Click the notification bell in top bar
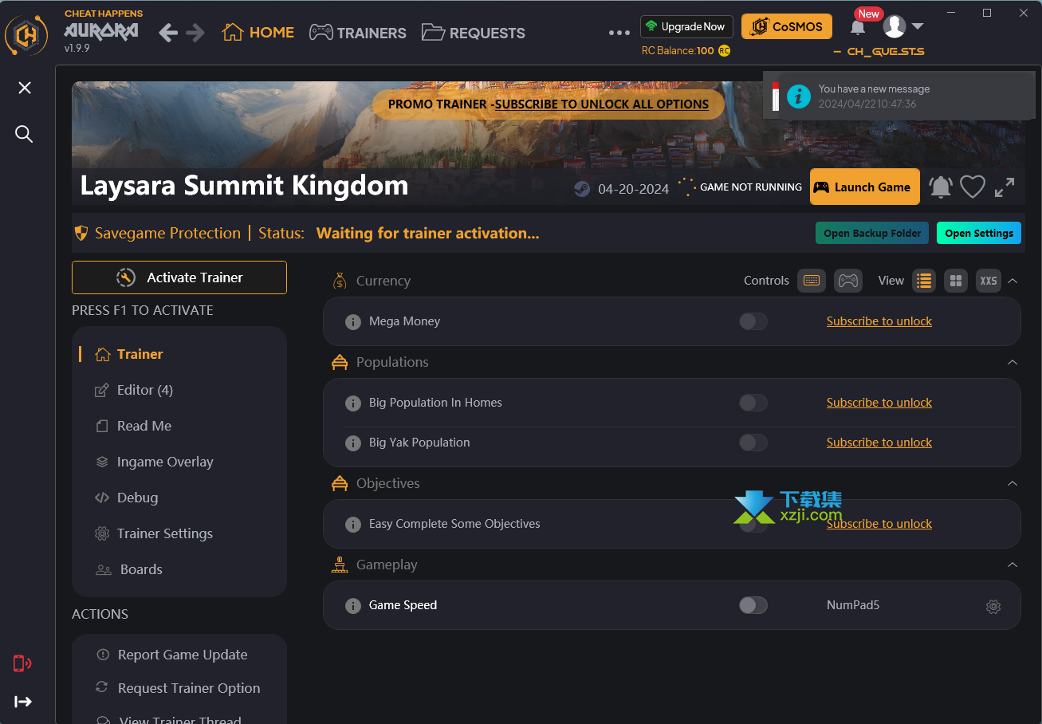 [x=858, y=27]
